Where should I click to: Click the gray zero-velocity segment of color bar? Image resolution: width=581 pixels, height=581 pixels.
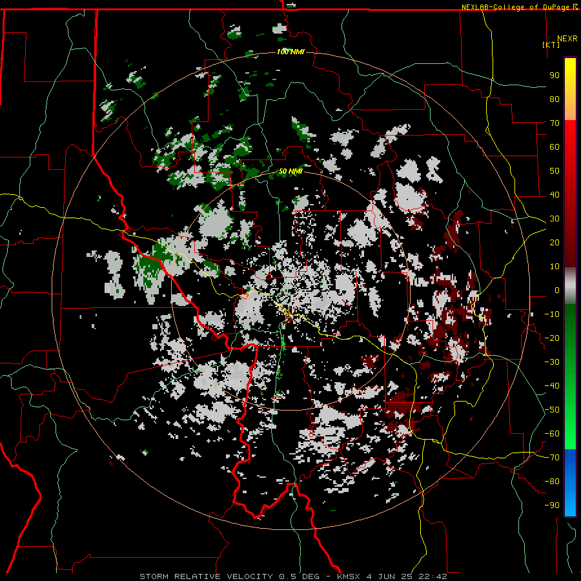pyautogui.click(x=570, y=286)
